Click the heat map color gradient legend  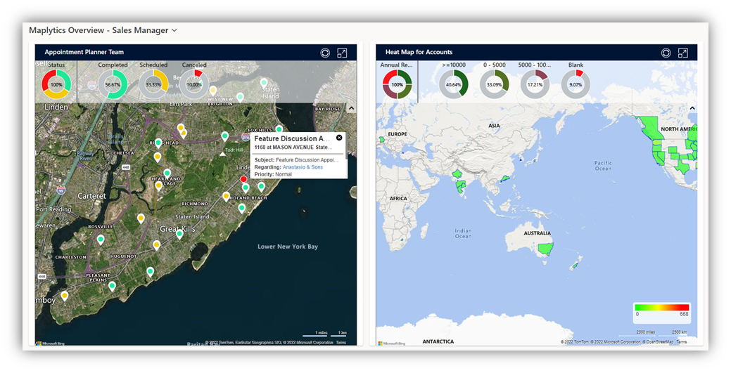[662, 308]
